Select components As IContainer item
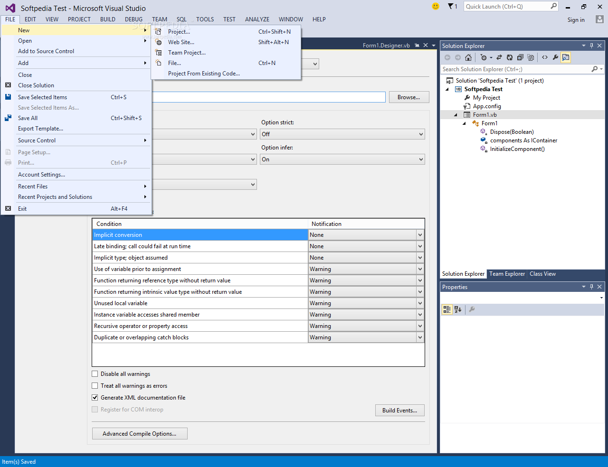The height and width of the screenshot is (467, 608). click(523, 140)
